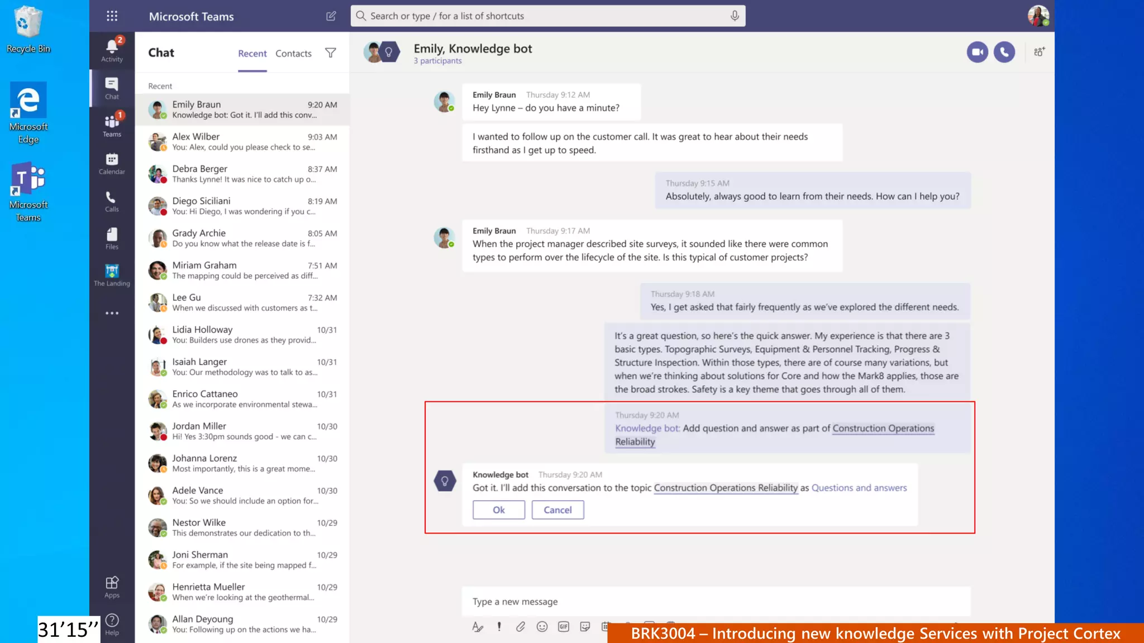Expand more apps ellipsis in sidebar
Image resolution: width=1144 pixels, height=643 pixels.
pyautogui.click(x=112, y=313)
